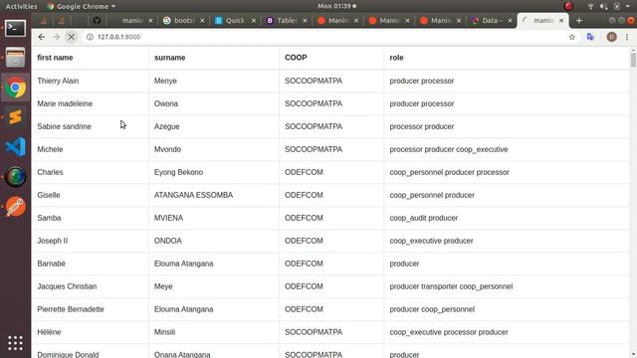Open a new browser tab
Screen dimensions: 637x358
(x=579, y=20)
